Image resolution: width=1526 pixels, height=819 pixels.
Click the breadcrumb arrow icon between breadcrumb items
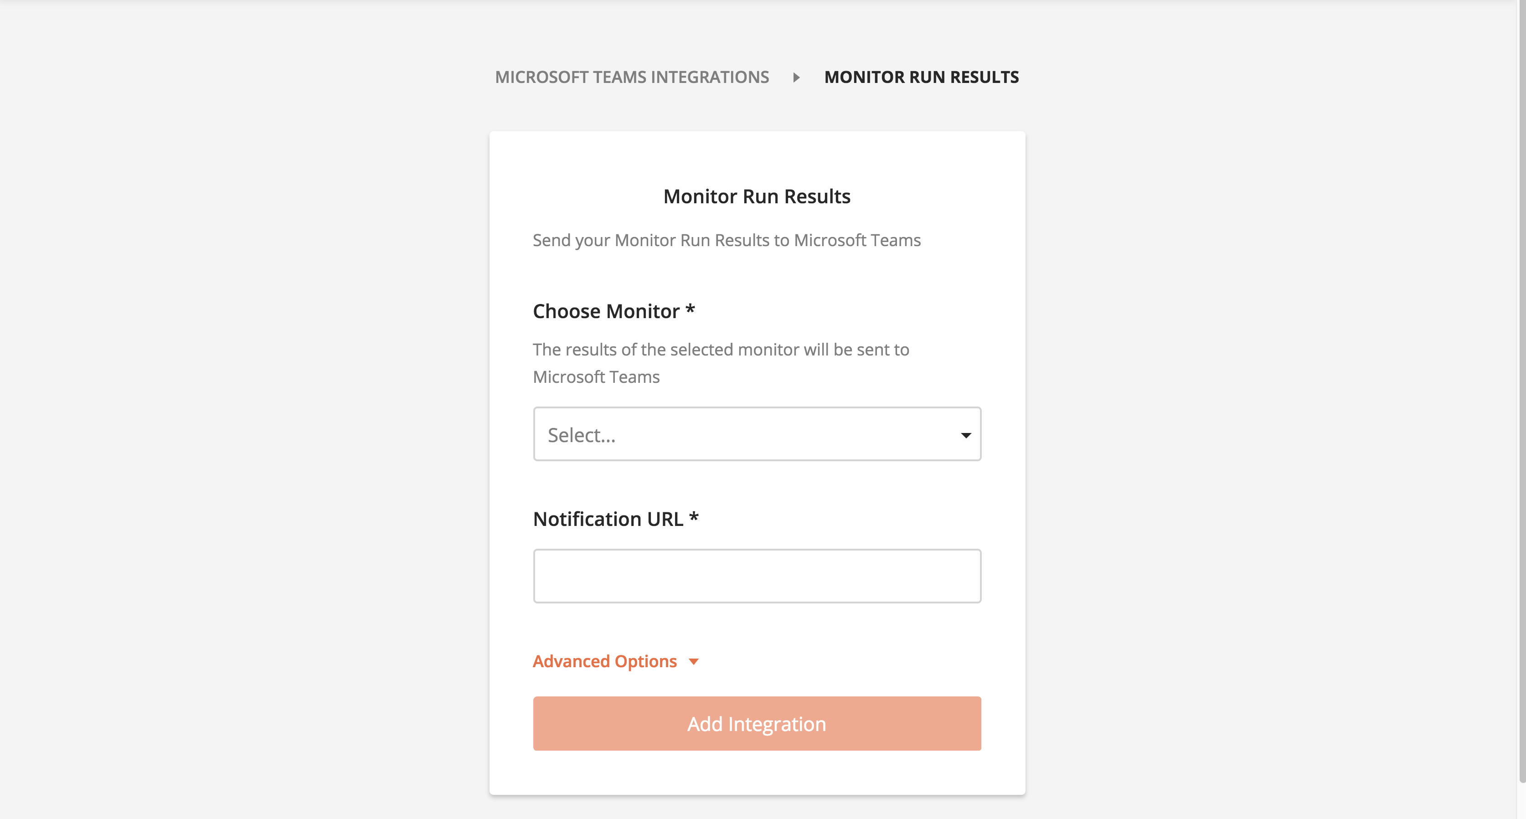pos(796,77)
